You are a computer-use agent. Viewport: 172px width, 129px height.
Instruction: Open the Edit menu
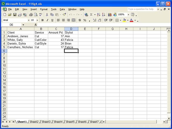point(17,9)
